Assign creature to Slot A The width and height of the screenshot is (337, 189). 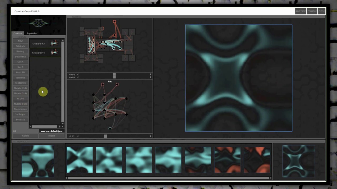coord(20,62)
